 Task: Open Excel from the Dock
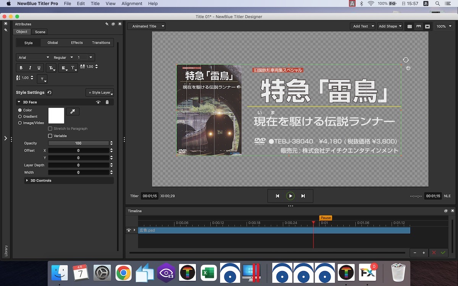coord(209,273)
